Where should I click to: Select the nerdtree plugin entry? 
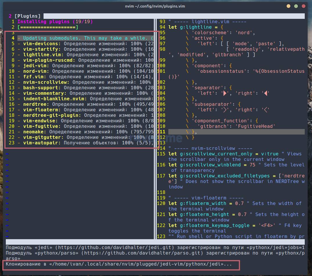point(36,104)
